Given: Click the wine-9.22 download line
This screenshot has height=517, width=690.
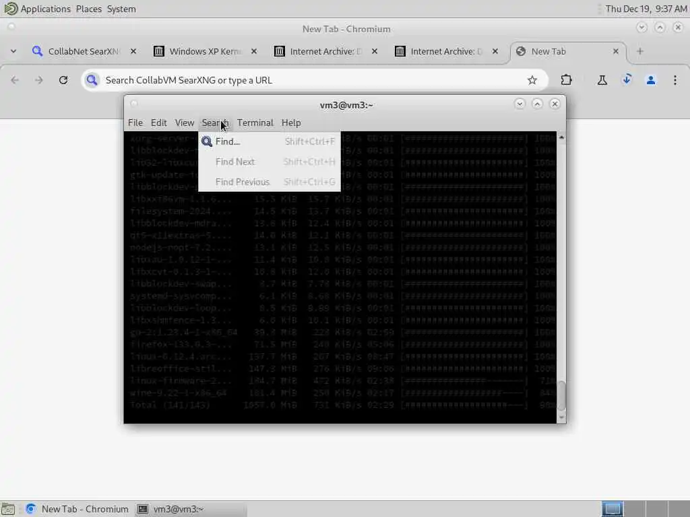Looking at the screenshot, I should point(343,393).
